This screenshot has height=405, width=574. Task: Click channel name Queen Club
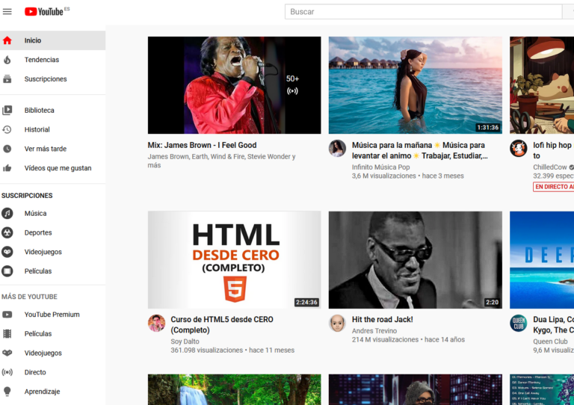coord(550,341)
